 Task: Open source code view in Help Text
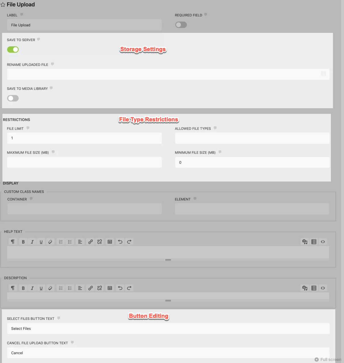pos(323,242)
